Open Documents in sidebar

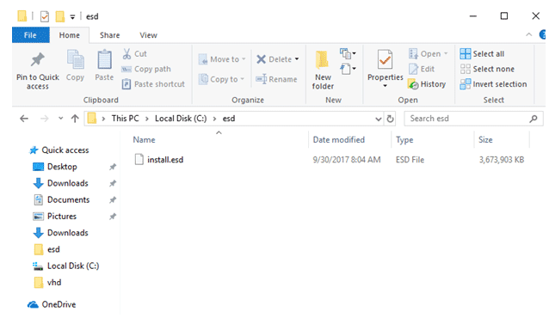(x=62, y=199)
